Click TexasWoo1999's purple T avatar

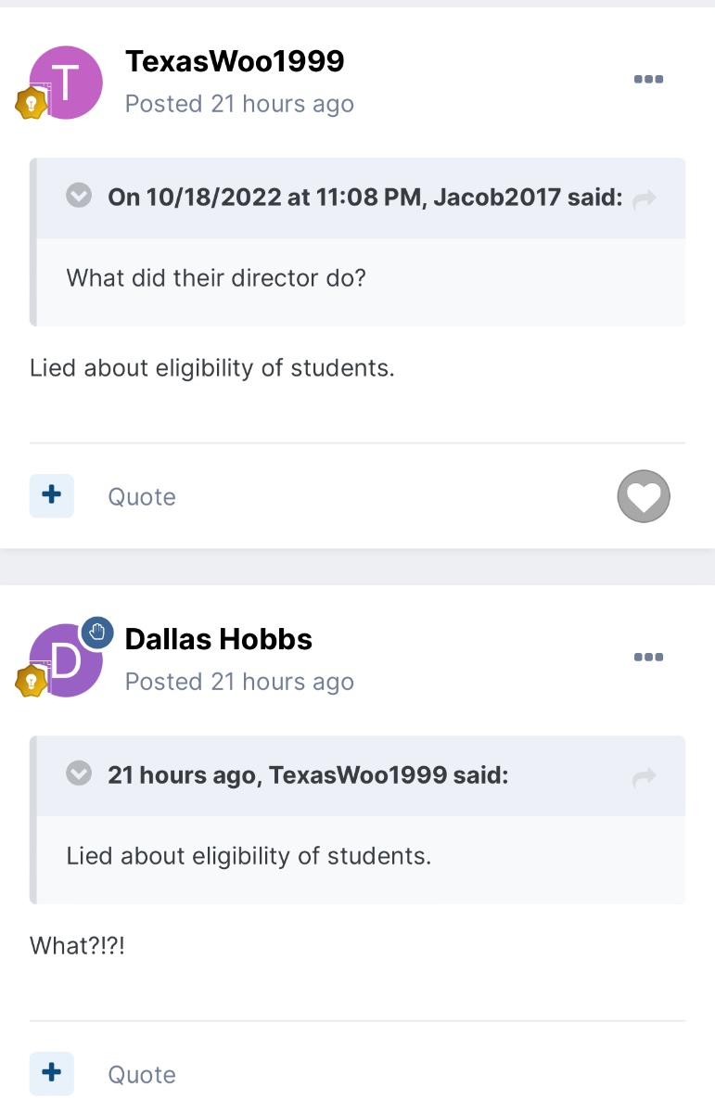point(66,83)
